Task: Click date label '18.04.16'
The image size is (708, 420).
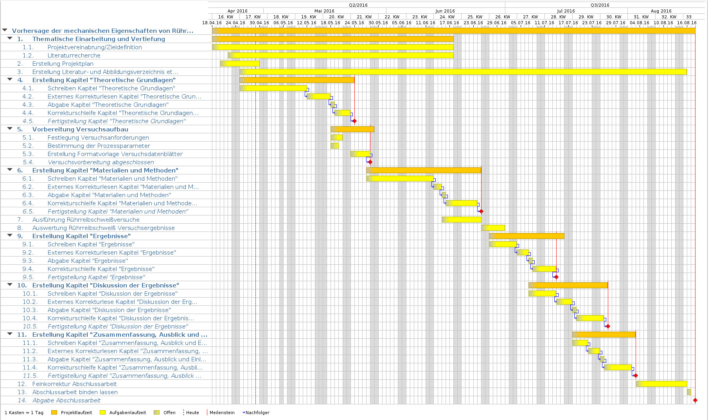Action: (212, 23)
